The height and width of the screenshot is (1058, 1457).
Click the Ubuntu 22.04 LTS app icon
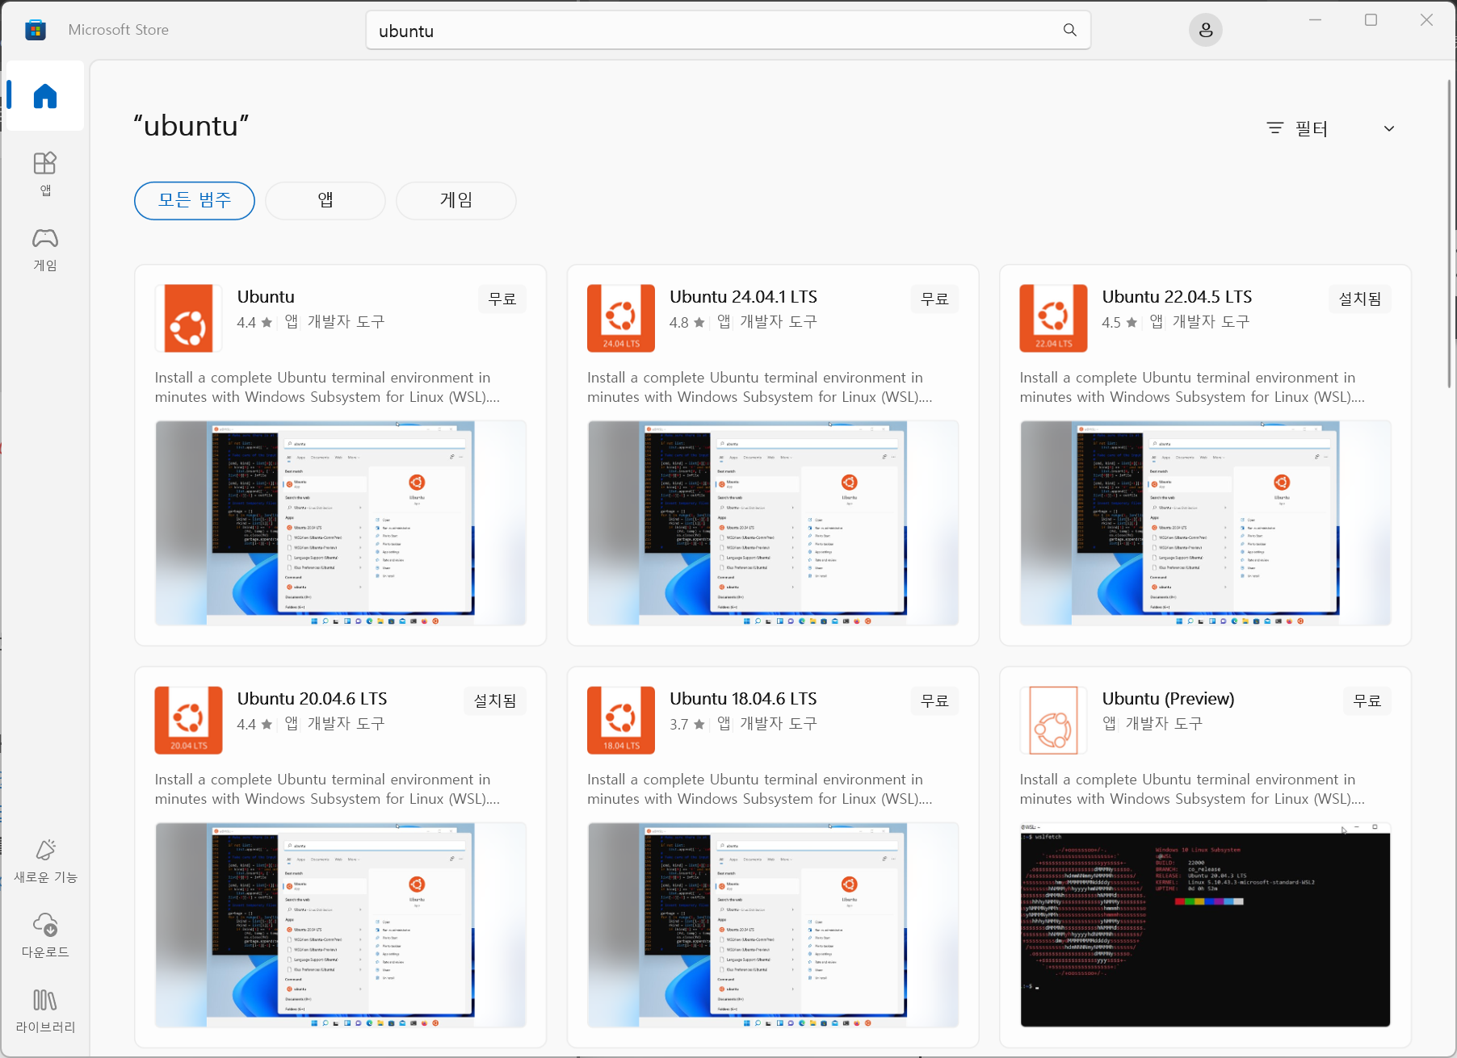tap(1053, 318)
